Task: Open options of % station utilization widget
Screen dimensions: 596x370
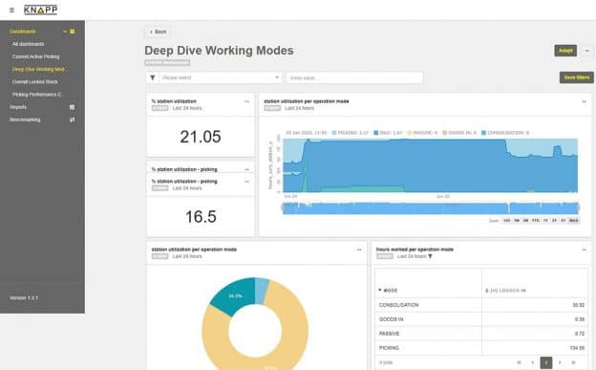Action: (x=246, y=101)
